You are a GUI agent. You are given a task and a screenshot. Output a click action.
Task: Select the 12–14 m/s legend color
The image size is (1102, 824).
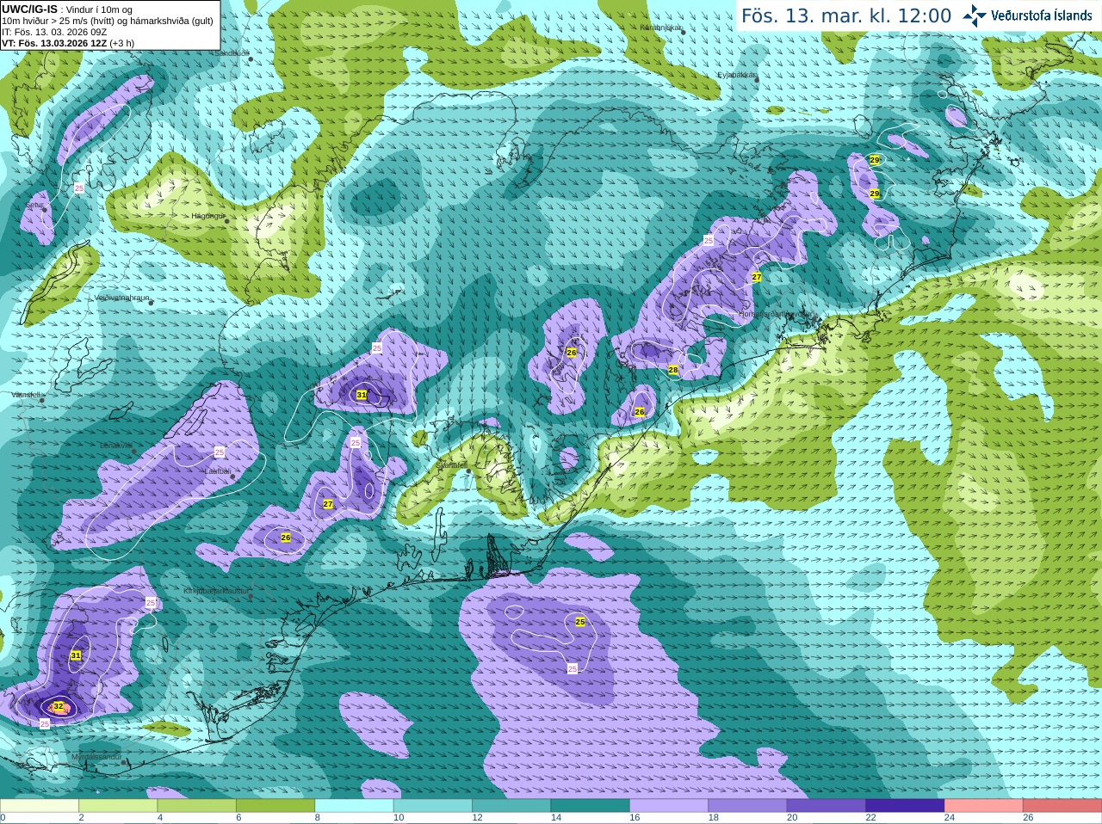pos(511,806)
